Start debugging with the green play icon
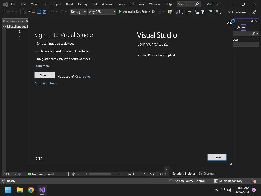The height and width of the screenshot is (196, 261). point(120,12)
